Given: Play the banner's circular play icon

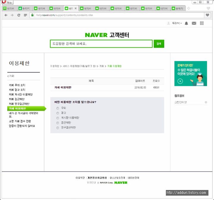Looking at the screenshot, I should pos(180,81).
